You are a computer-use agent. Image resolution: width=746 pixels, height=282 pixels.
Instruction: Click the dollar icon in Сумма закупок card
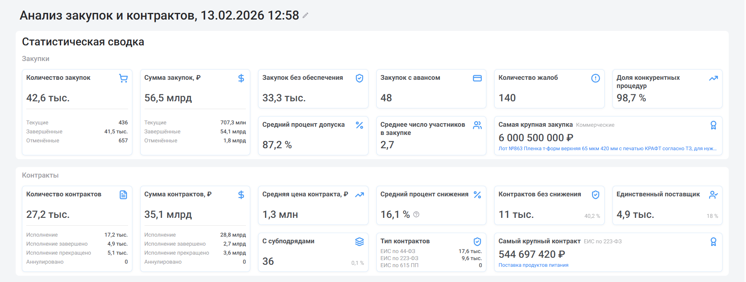click(x=241, y=78)
